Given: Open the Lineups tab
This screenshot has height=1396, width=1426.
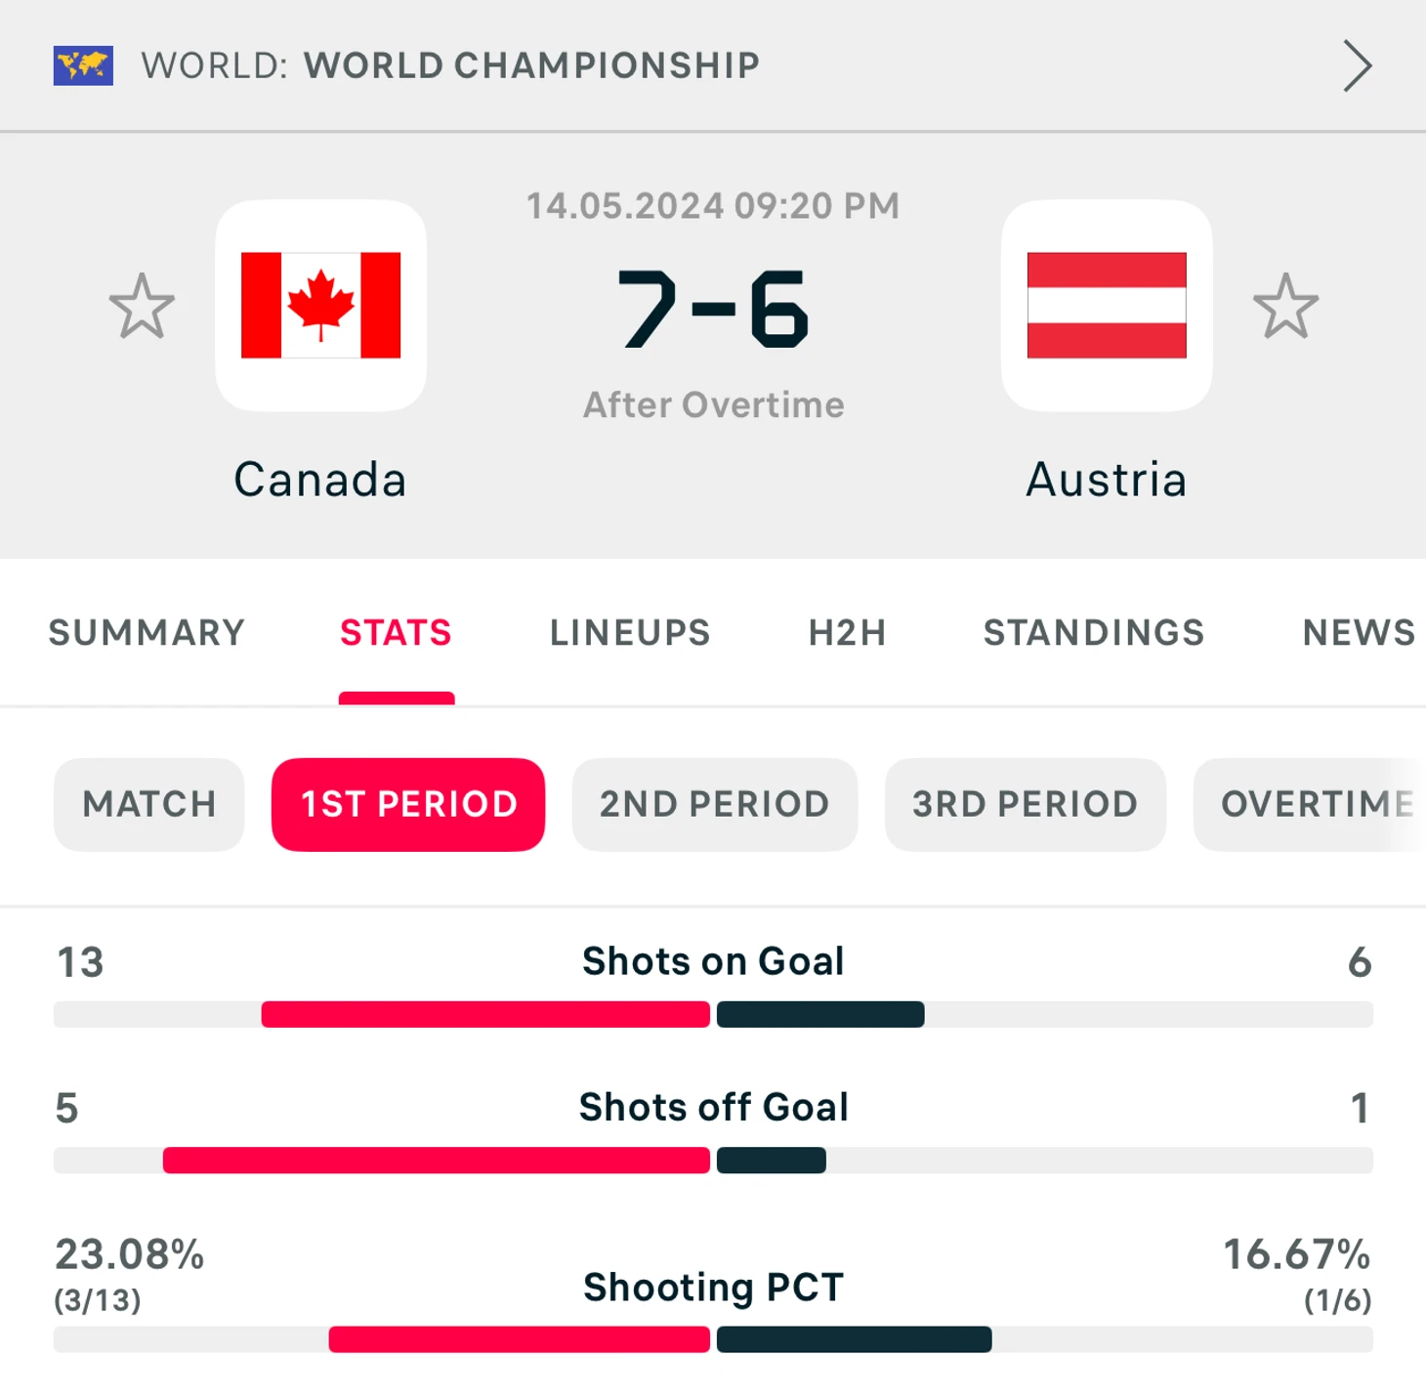Looking at the screenshot, I should pos(630,633).
